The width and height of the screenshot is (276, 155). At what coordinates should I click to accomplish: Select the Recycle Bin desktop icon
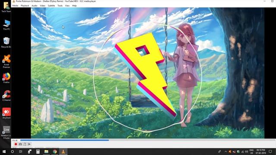coord(6,43)
